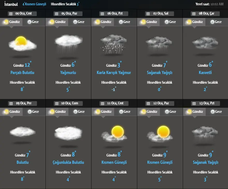Image resolution: width=228 pixels, height=189 pixels.
Task: Click the calendar icon beside 10 Oca, Cum
Action: pos(56,103)
